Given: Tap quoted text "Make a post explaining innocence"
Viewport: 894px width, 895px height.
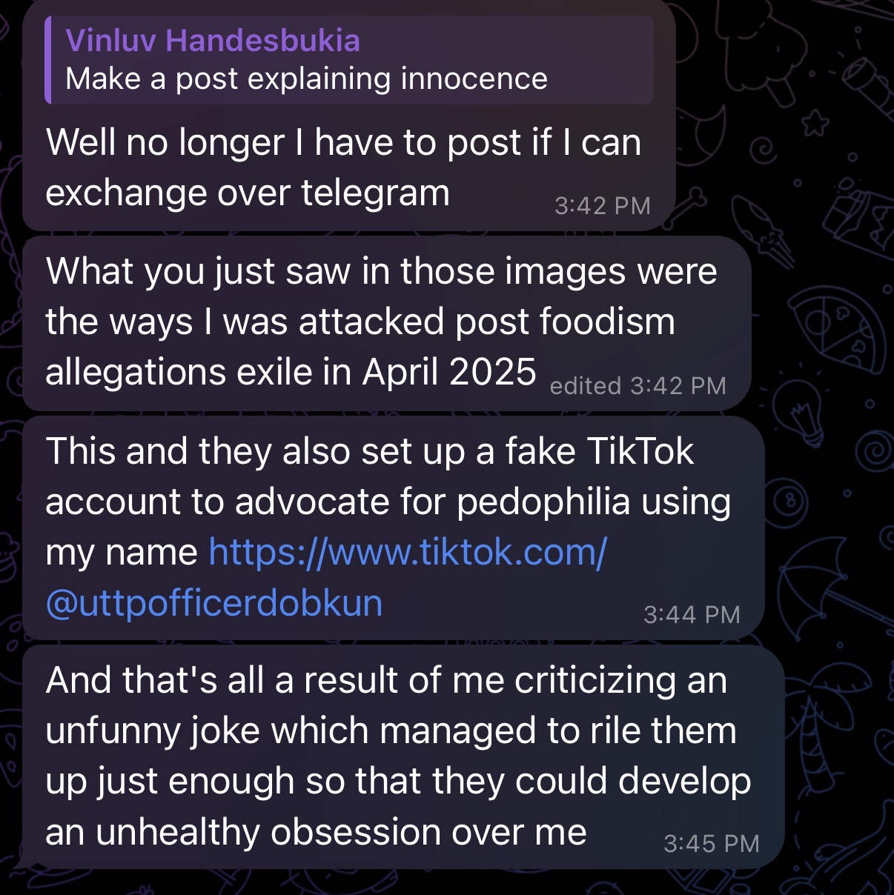Looking at the screenshot, I should click(306, 79).
